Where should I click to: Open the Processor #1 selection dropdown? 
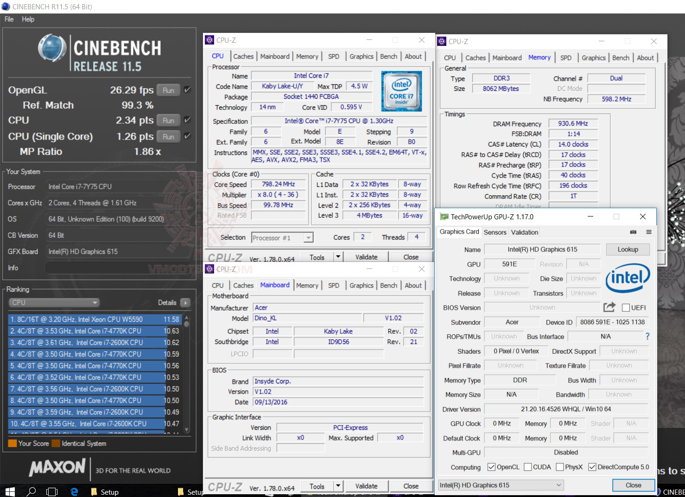pyautogui.click(x=282, y=238)
